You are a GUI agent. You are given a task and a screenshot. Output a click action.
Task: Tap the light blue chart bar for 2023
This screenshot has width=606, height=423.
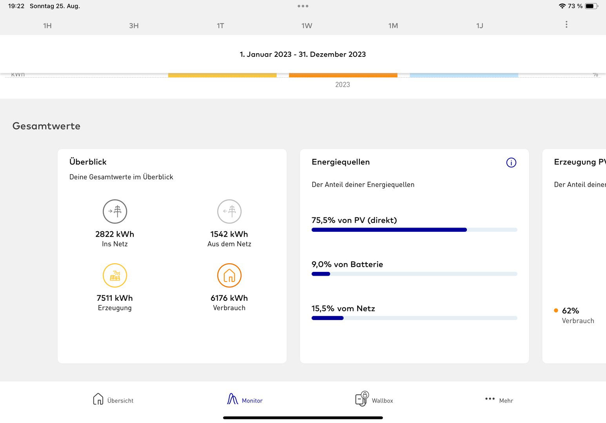click(x=464, y=75)
